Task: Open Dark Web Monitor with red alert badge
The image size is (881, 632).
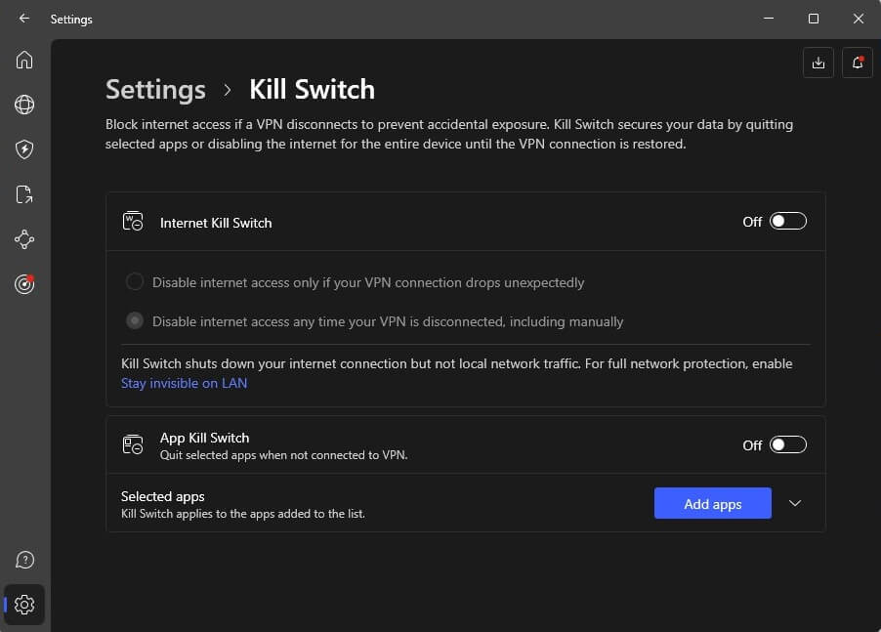Action: click(24, 284)
